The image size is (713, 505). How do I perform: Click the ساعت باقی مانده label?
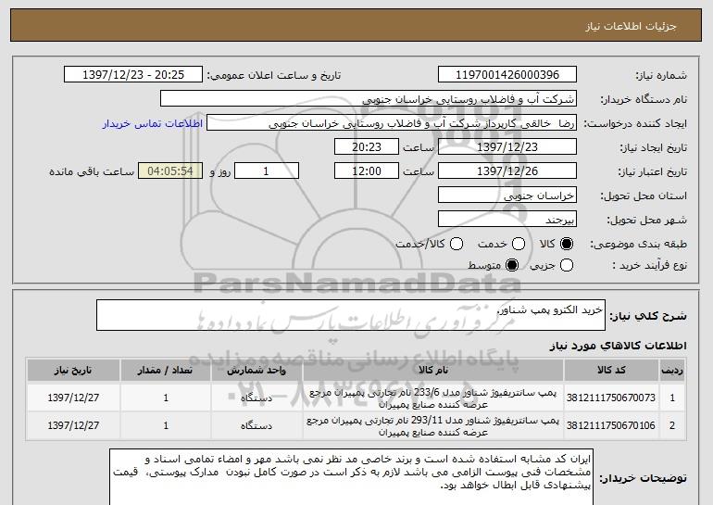[x=92, y=171]
